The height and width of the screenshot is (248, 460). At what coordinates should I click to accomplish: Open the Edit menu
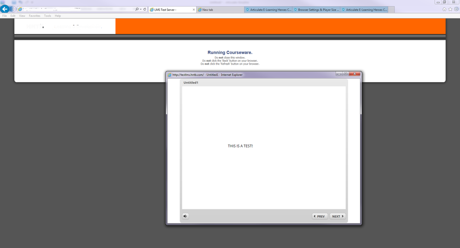[13, 16]
